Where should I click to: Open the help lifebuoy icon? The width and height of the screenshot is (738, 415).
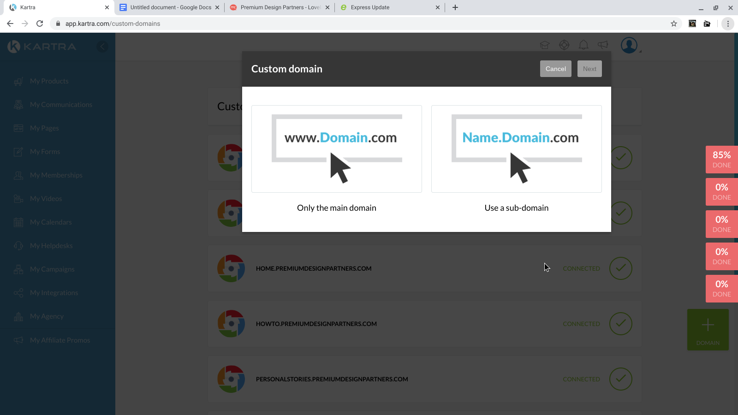pos(564,45)
